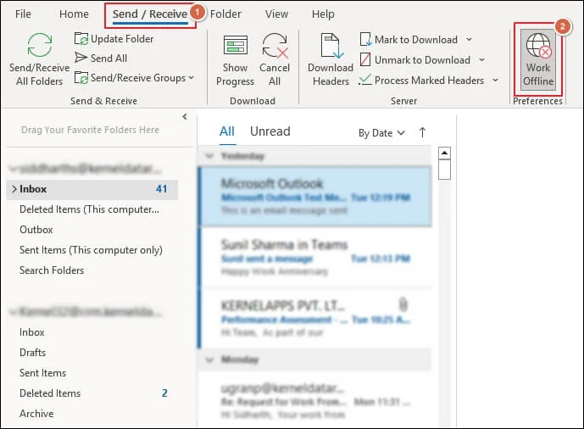
Task: Expand Send/Receive Groups dropdown
Action: (191, 78)
